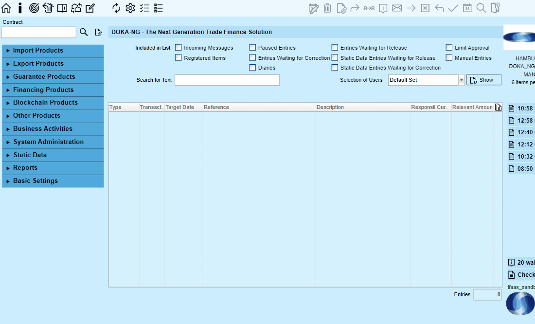Click the top toolbar document paperclip icon
The image size is (535, 324).
(x=341, y=8)
